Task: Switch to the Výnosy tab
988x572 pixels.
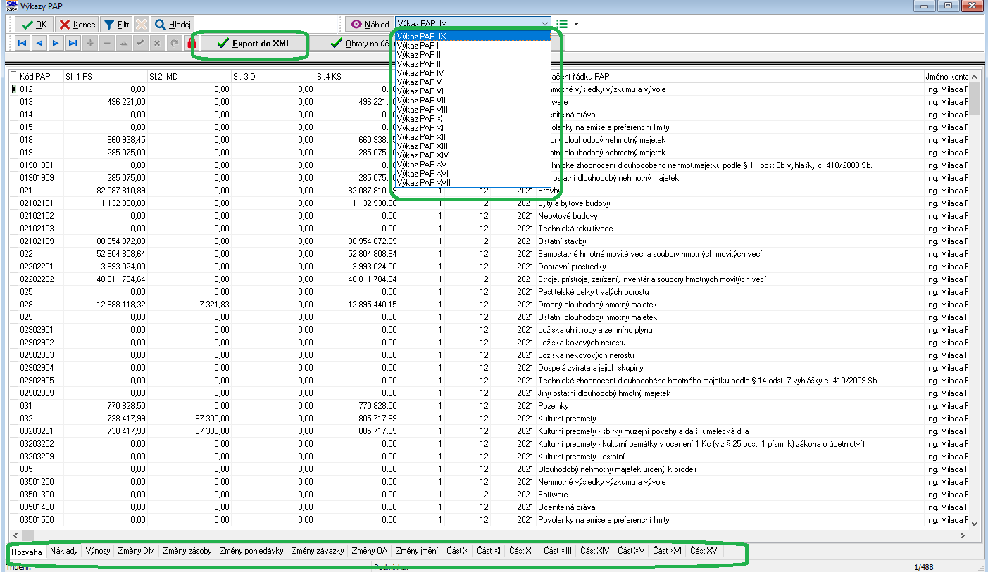Action: coord(98,551)
